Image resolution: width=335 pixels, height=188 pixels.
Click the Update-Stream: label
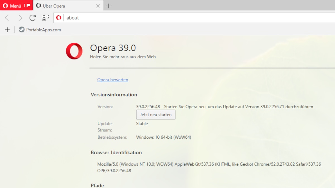pyautogui.click(x=105, y=127)
